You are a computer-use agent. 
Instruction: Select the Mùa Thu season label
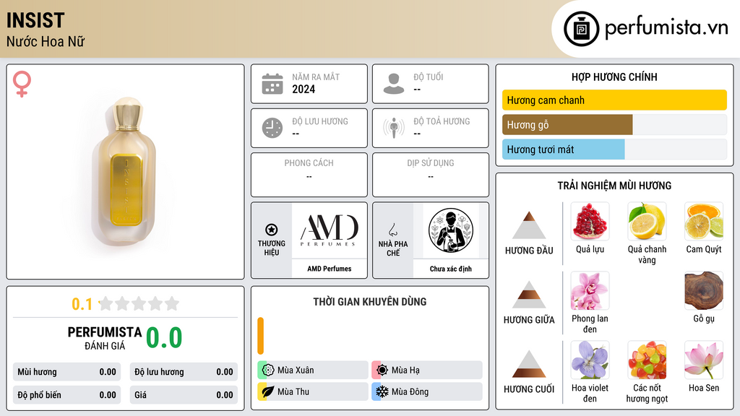click(293, 392)
